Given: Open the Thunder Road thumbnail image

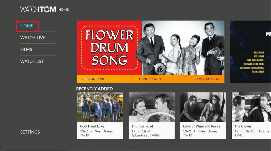Looking at the screenshot, I should [x=152, y=107].
